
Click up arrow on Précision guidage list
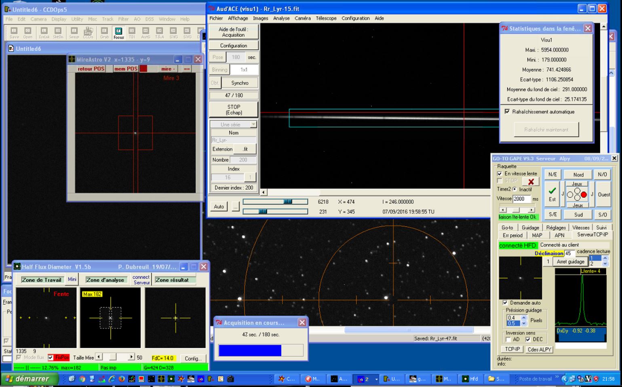524,318
